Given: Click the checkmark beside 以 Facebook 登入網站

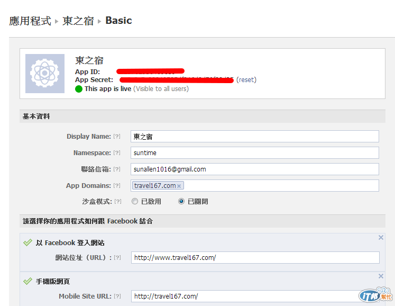Looking at the screenshot, I should [x=27, y=242].
